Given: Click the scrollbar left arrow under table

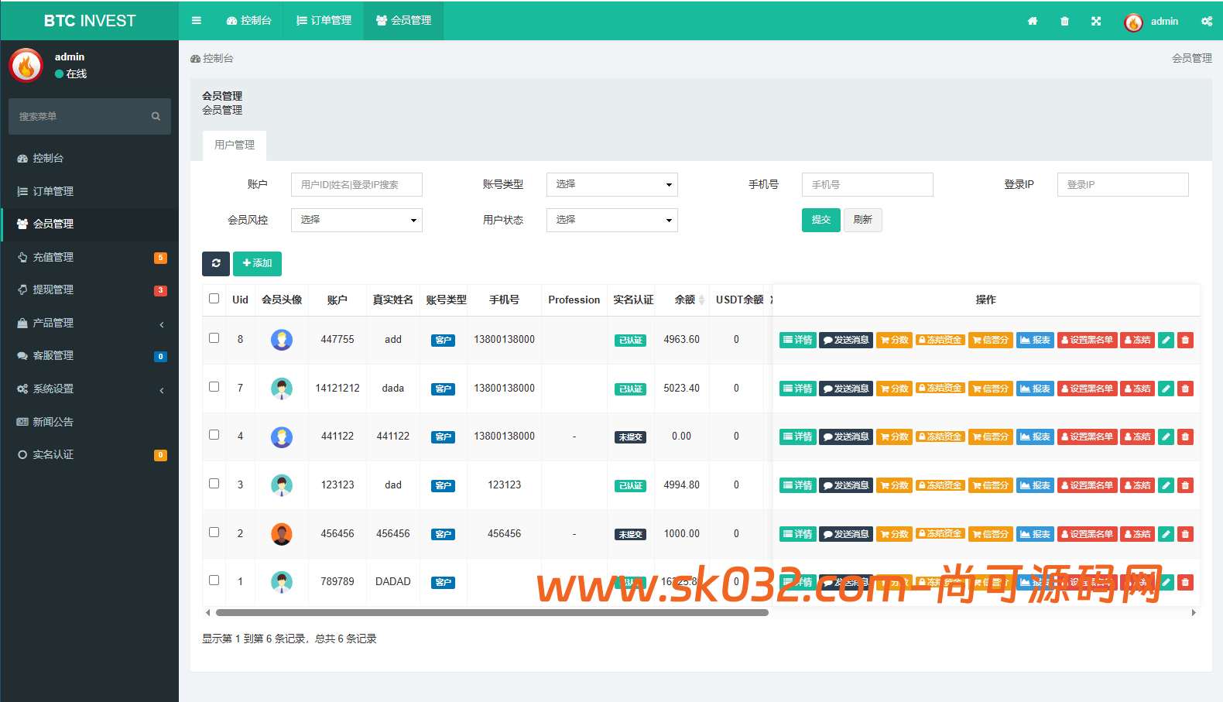Looking at the screenshot, I should 207,612.
